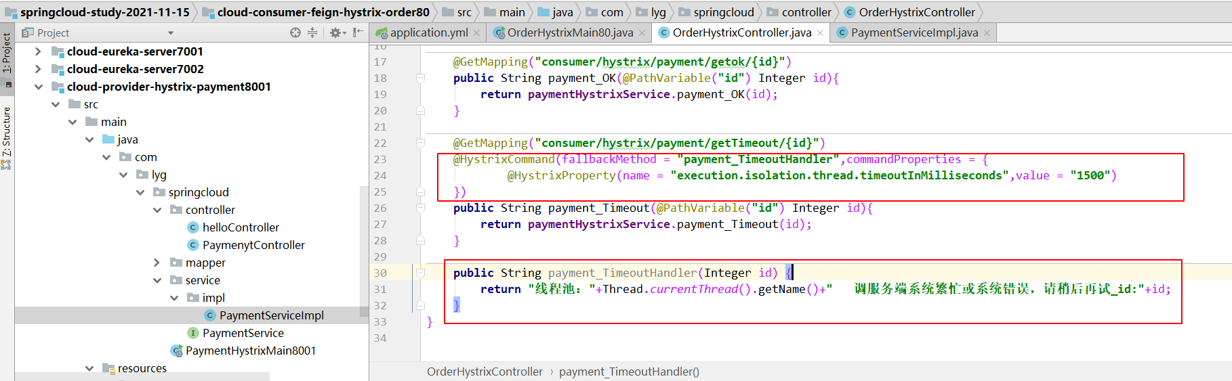Select the resources folder in tree

(142, 368)
